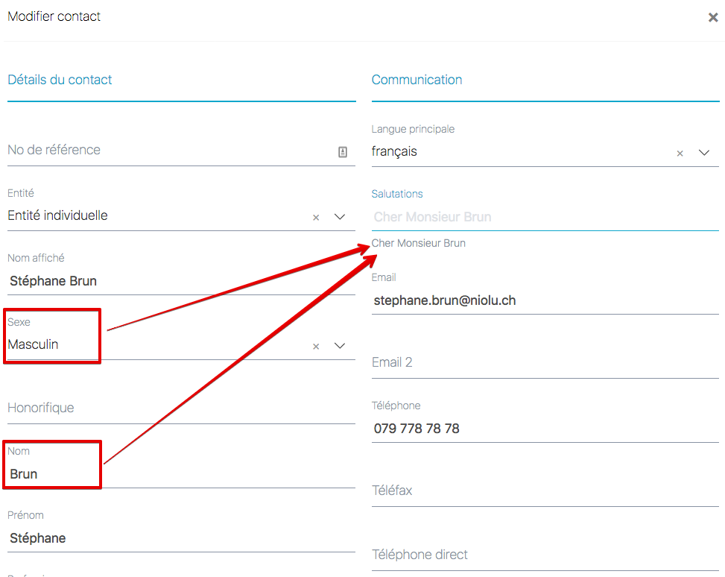The width and height of the screenshot is (725, 577).
Task: Expand the Langue principale dropdown
Action: tap(704, 153)
